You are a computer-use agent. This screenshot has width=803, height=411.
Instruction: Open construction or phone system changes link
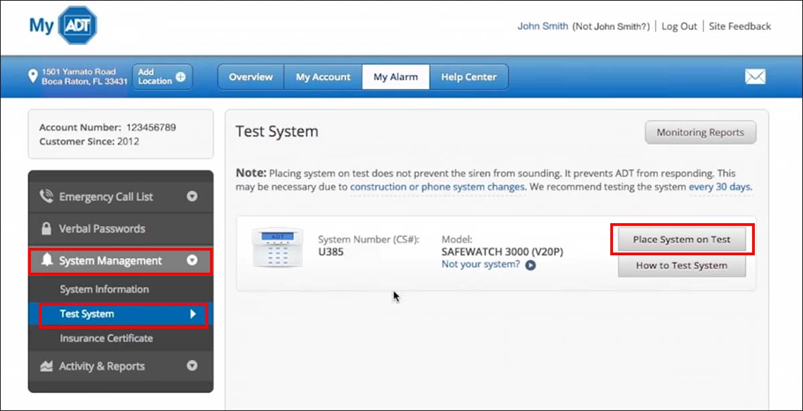437,187
